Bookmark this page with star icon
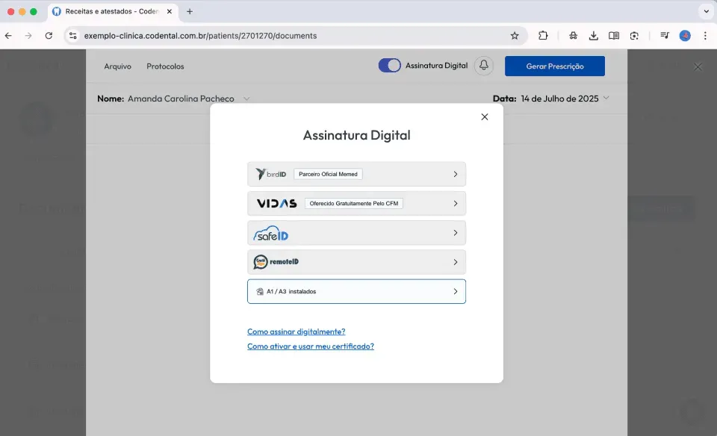The image size is (717, 436). coord(515,36)
